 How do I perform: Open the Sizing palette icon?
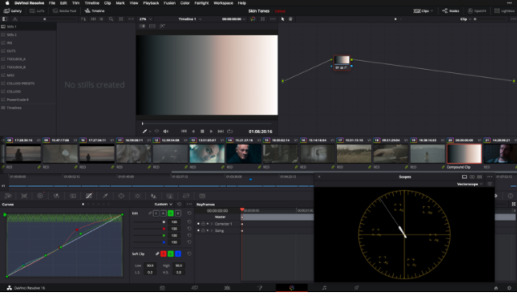point(186,196)
